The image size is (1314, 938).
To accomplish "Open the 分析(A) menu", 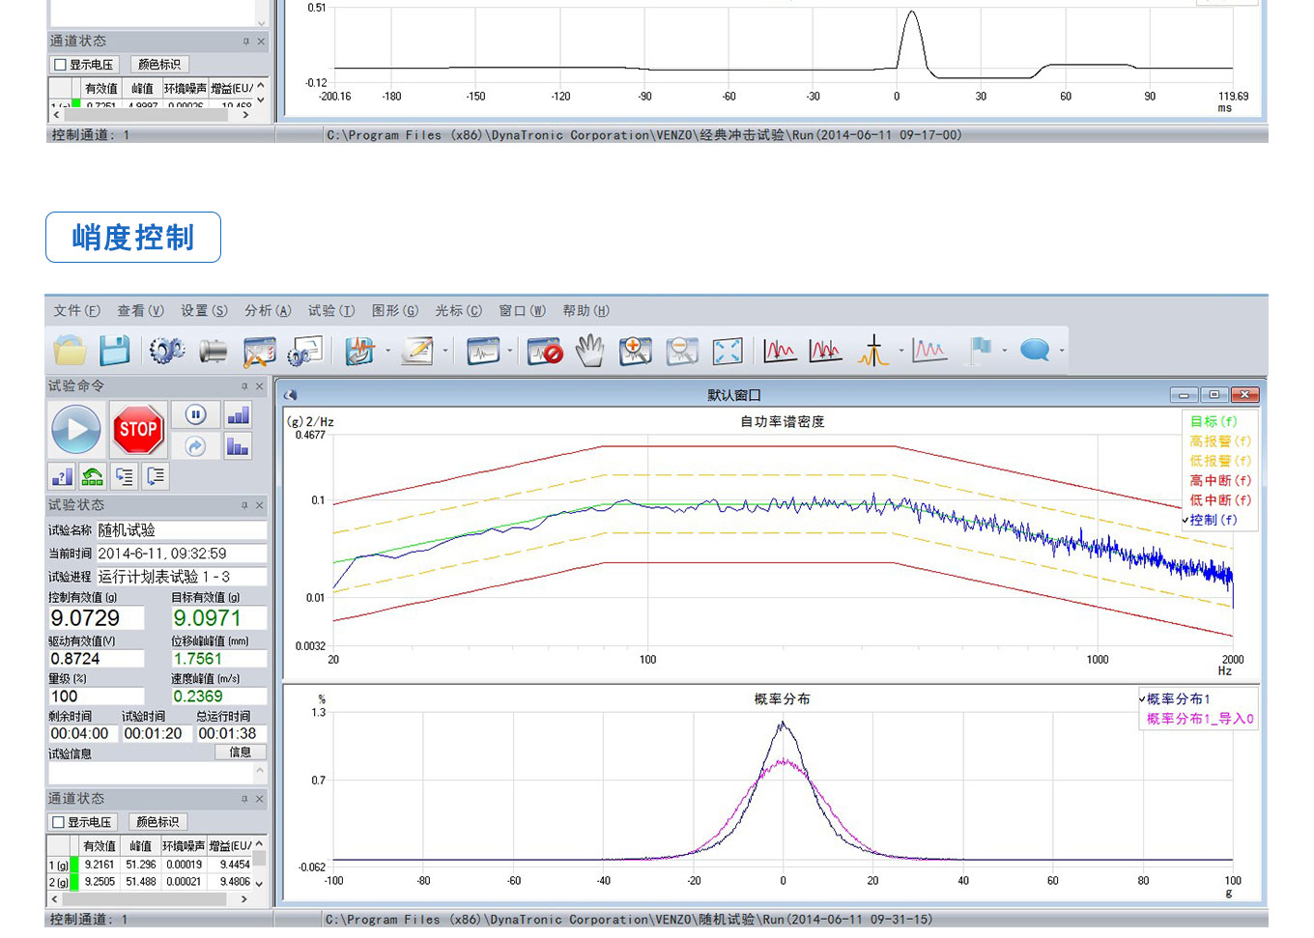I will [x=267, y=311].
